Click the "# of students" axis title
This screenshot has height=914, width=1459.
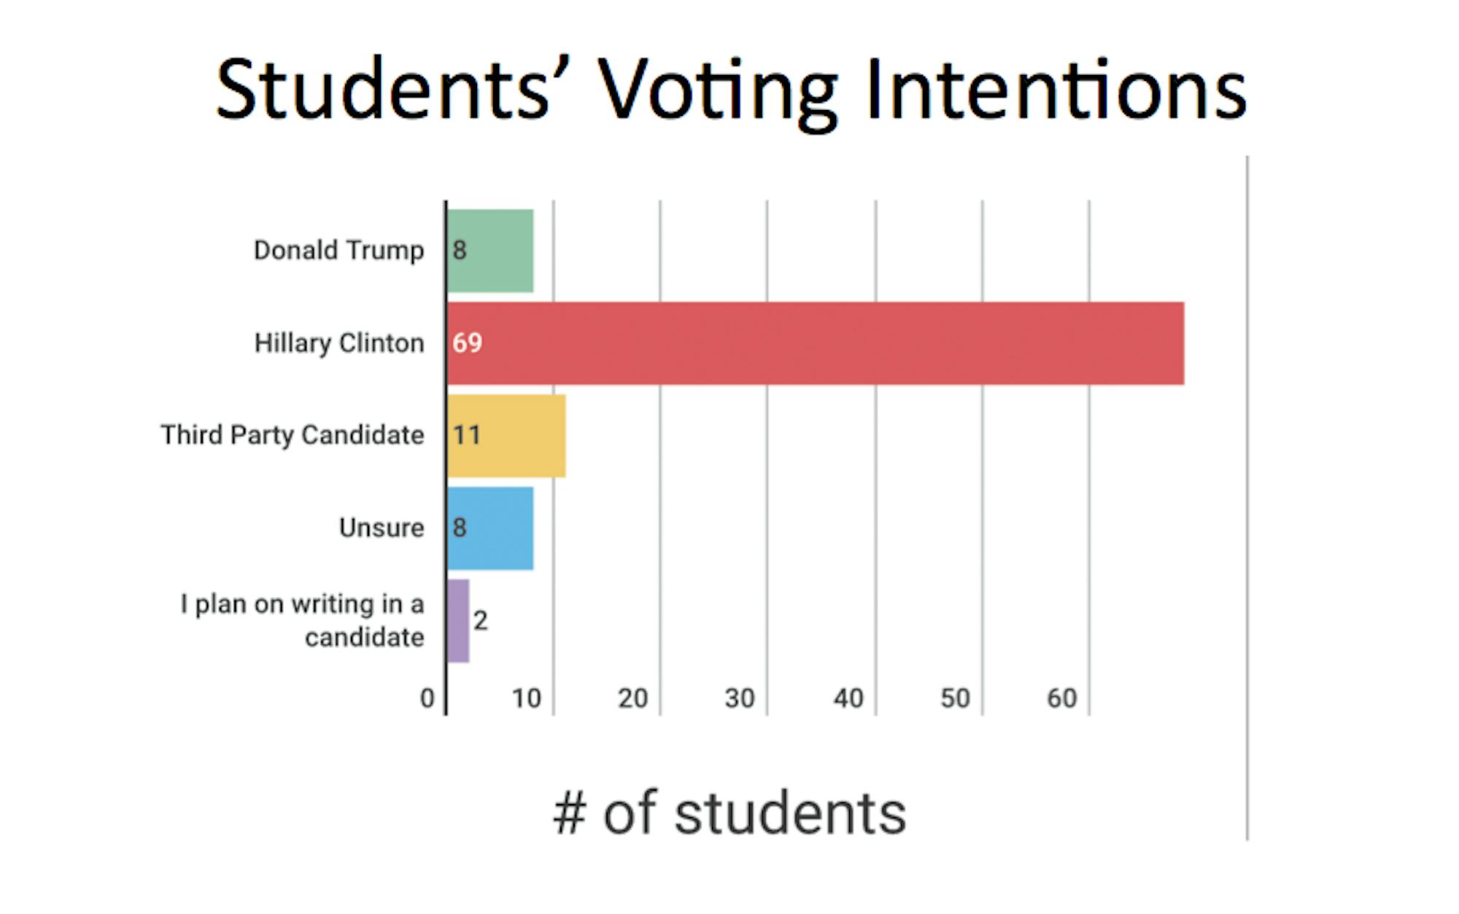pos(729,813)
